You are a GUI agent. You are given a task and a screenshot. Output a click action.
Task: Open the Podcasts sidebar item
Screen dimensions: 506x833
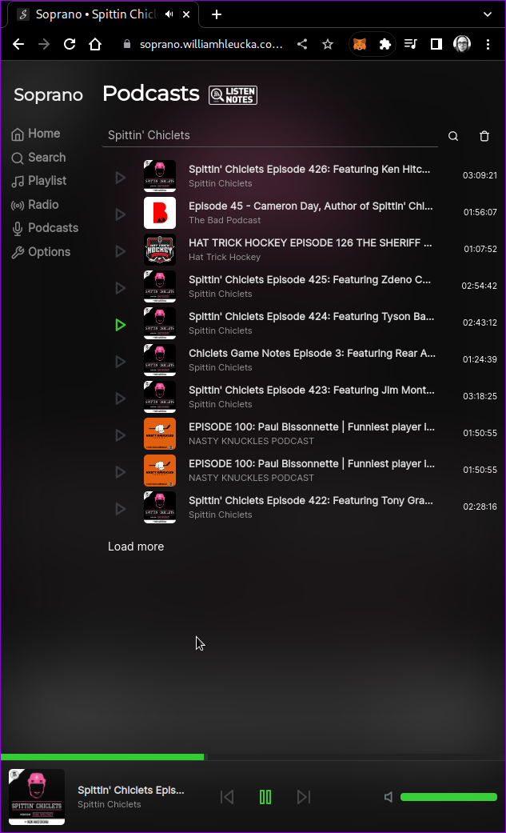45,228
